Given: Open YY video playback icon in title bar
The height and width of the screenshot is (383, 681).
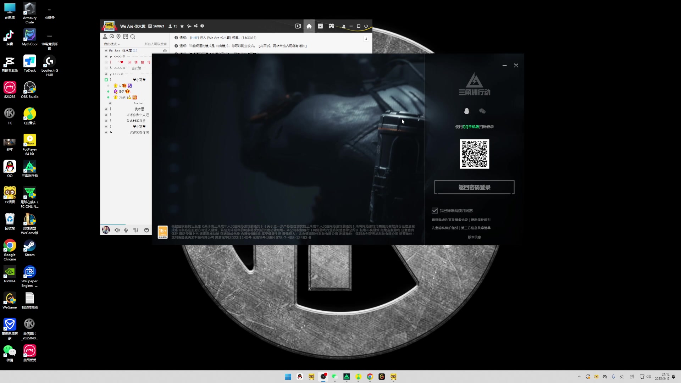Looking at the screenshot, I should (x=298, y=26).
